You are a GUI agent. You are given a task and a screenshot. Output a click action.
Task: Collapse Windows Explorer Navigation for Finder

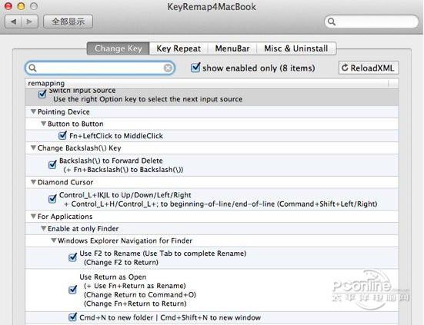54,240
